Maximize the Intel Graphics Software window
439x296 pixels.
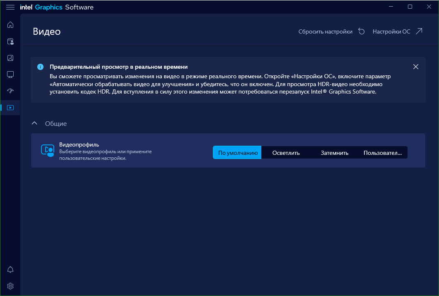click(410, 7)
